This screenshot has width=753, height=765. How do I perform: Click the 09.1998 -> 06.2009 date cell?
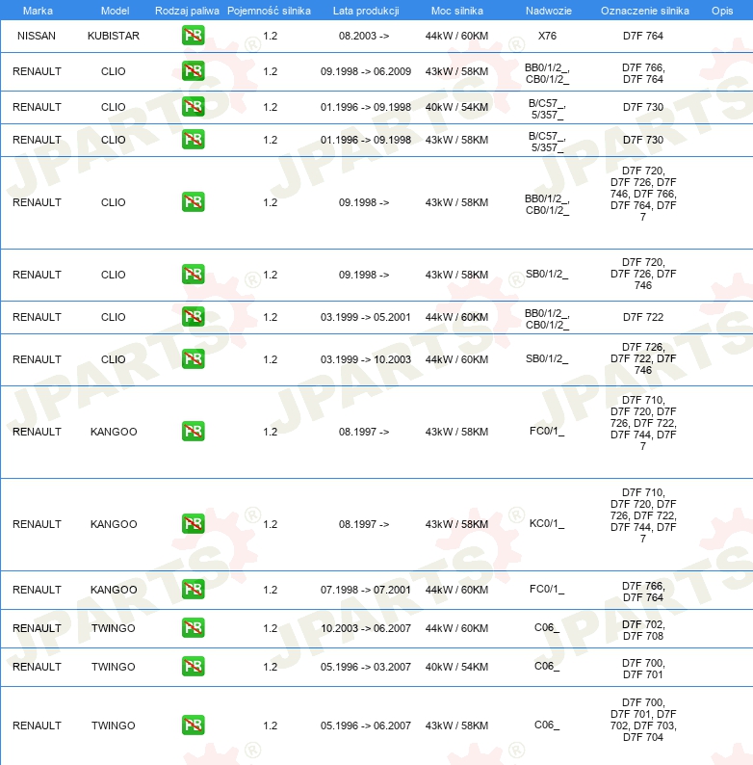pyautogui.click(x=366, y=71)
